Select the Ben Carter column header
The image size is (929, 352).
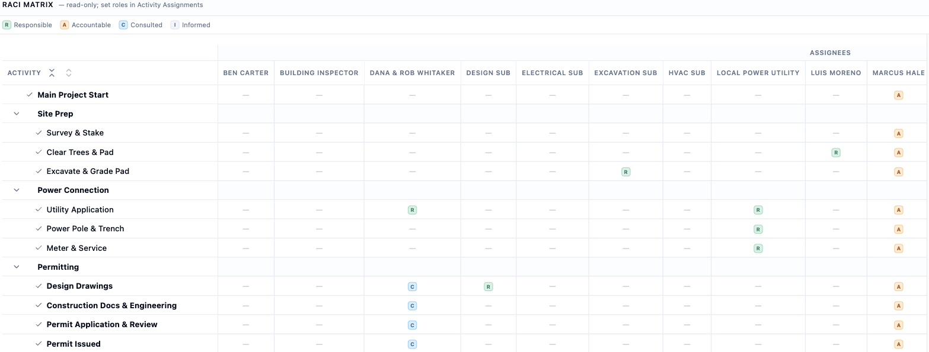[x=246, y=73]
